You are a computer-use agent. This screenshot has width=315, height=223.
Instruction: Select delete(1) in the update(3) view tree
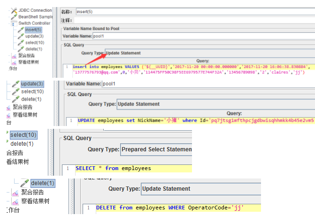(31, 99)
